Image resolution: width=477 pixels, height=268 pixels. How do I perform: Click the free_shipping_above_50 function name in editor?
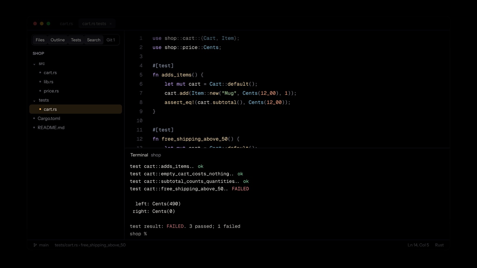coord(195,139)
